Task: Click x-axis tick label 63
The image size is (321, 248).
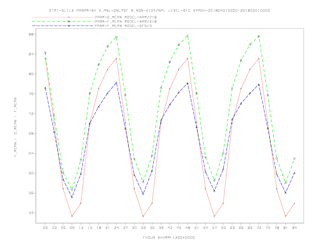Action: [232, 228]
